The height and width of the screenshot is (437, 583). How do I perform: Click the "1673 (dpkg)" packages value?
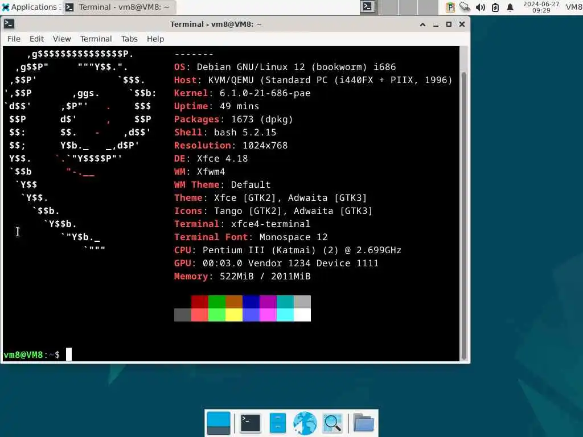click(x=262, y=119)
